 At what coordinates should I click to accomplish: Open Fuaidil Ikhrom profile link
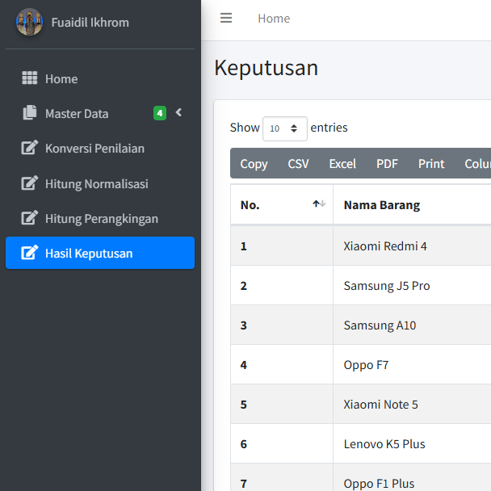click(x=90, y=22)
